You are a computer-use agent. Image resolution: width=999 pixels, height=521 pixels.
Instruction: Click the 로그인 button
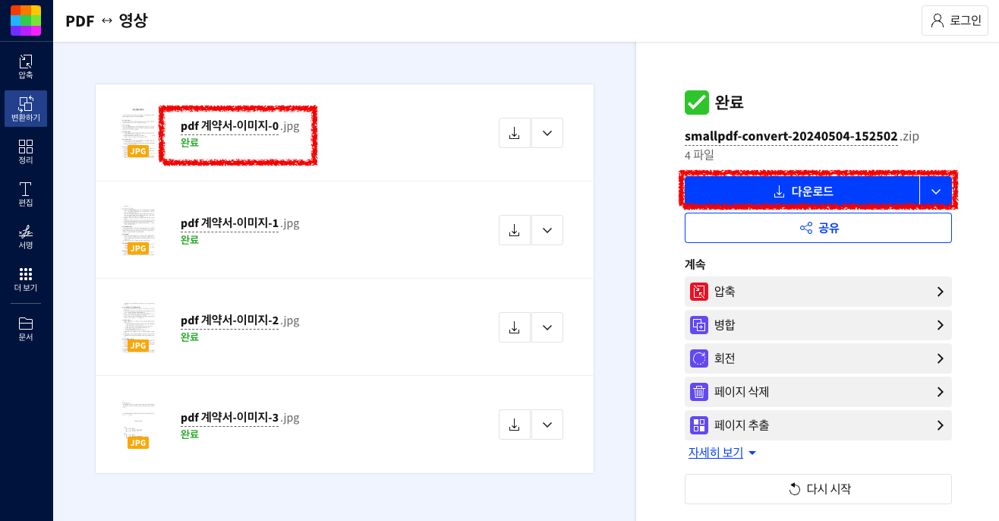[954, 20]
